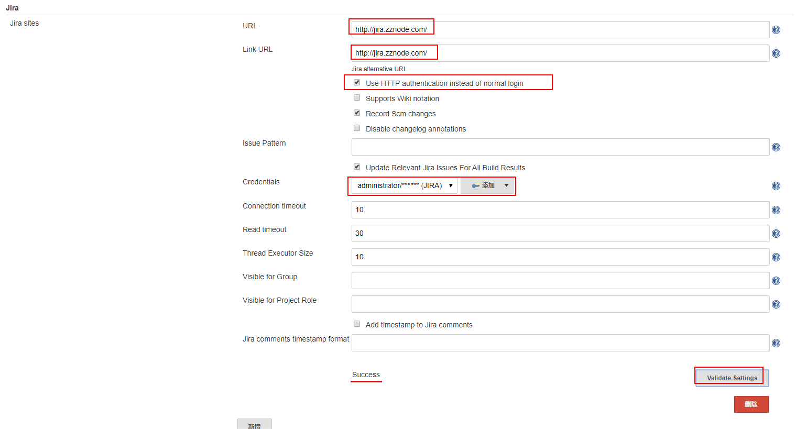
Task: Click into the Issue Pattern text field
Action: [x=560, y=147]
